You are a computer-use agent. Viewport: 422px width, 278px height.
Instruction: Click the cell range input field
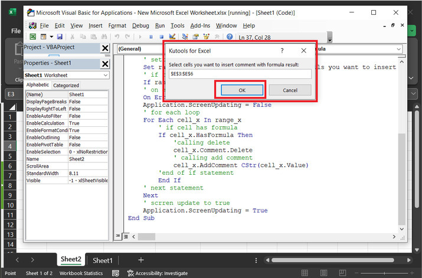(240, 74)
